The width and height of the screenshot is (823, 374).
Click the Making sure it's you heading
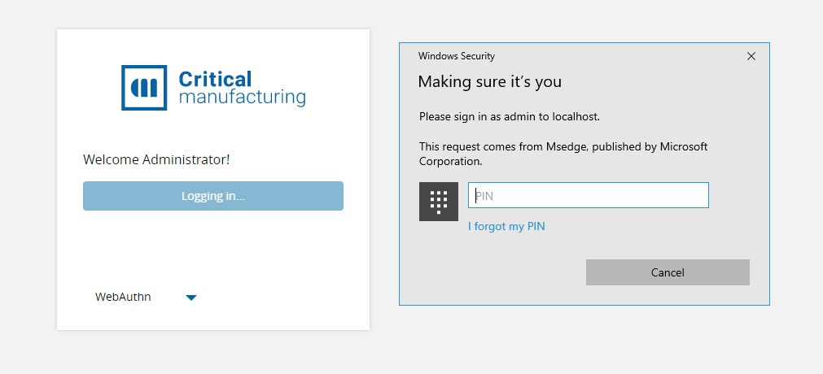[489, 81]
